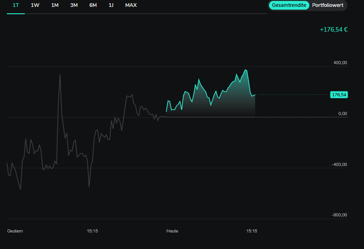Click the -800,00 axis label

339,215
